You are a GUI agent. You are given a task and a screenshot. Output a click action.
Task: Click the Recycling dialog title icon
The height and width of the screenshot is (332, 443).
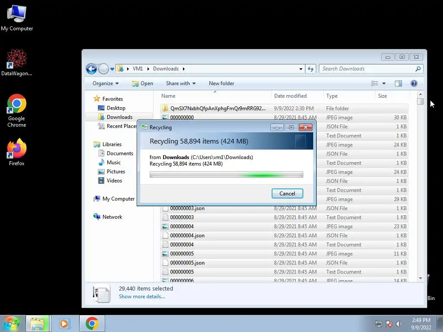point(144,127)
